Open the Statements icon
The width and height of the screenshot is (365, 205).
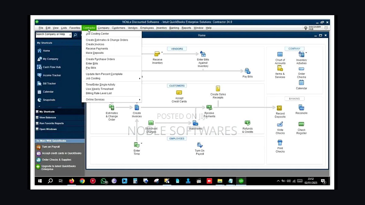click(195, 123)
